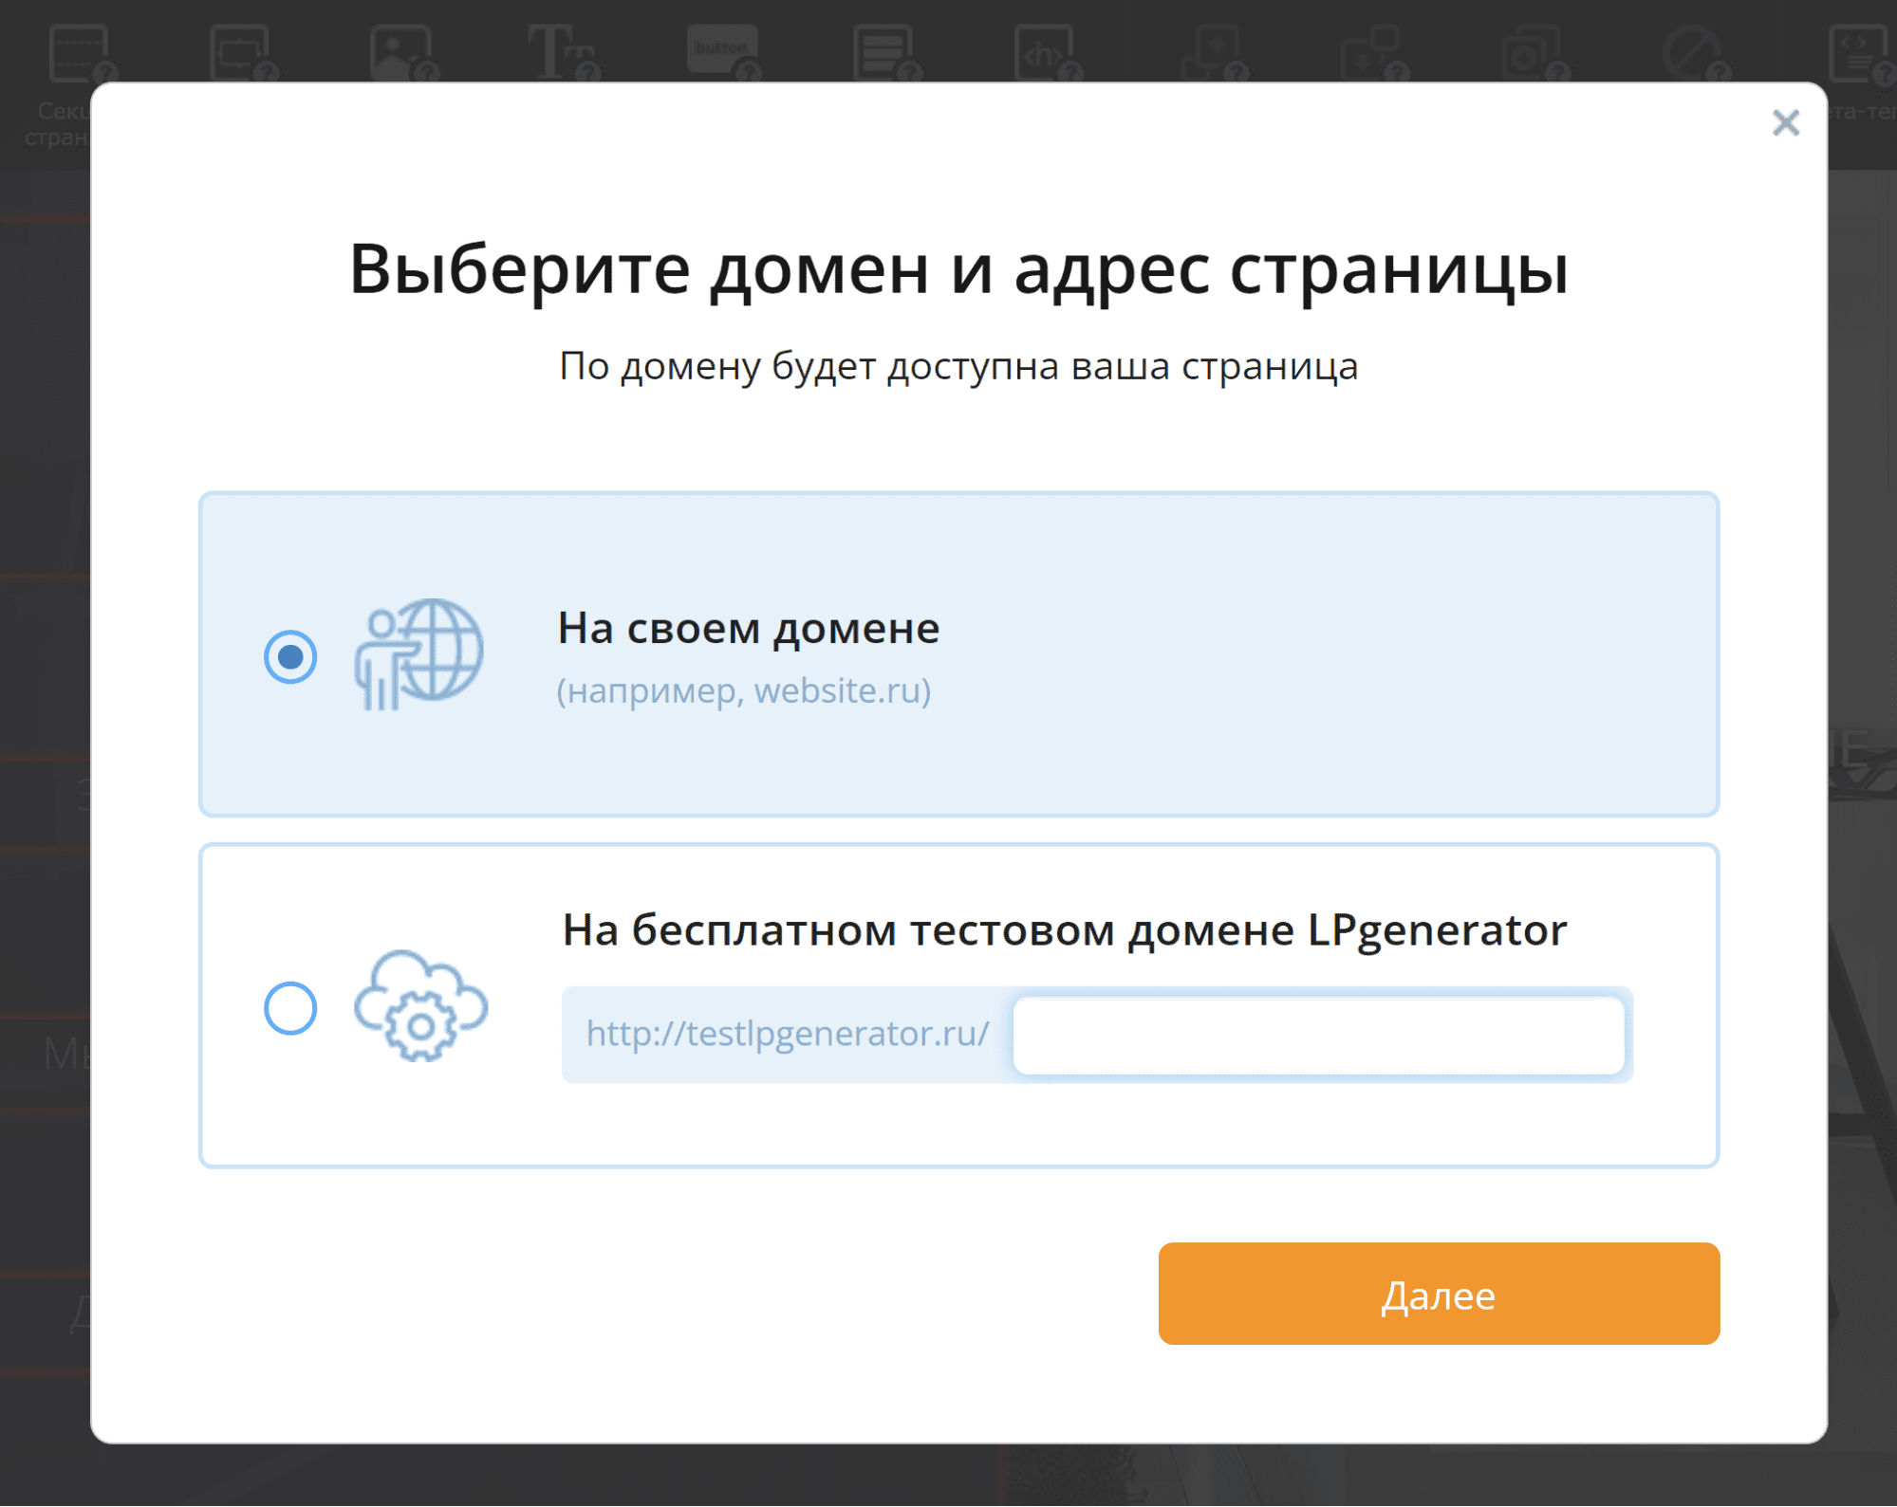Click the 'На своем домене' heading text
Screen dimensions: 1897x1507
(748, 628)
